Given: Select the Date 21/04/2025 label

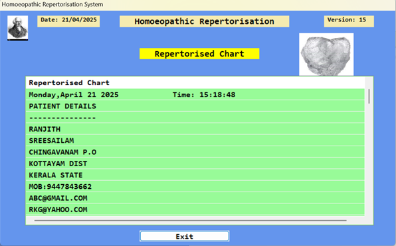Looking at the screenshot, I should click(x=68, y=21).
